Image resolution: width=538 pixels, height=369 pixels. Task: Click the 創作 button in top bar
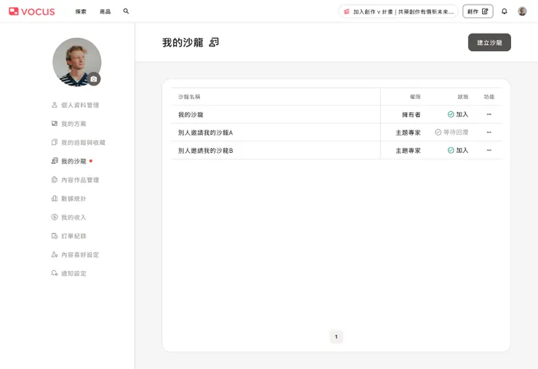(x=478, y=12)
